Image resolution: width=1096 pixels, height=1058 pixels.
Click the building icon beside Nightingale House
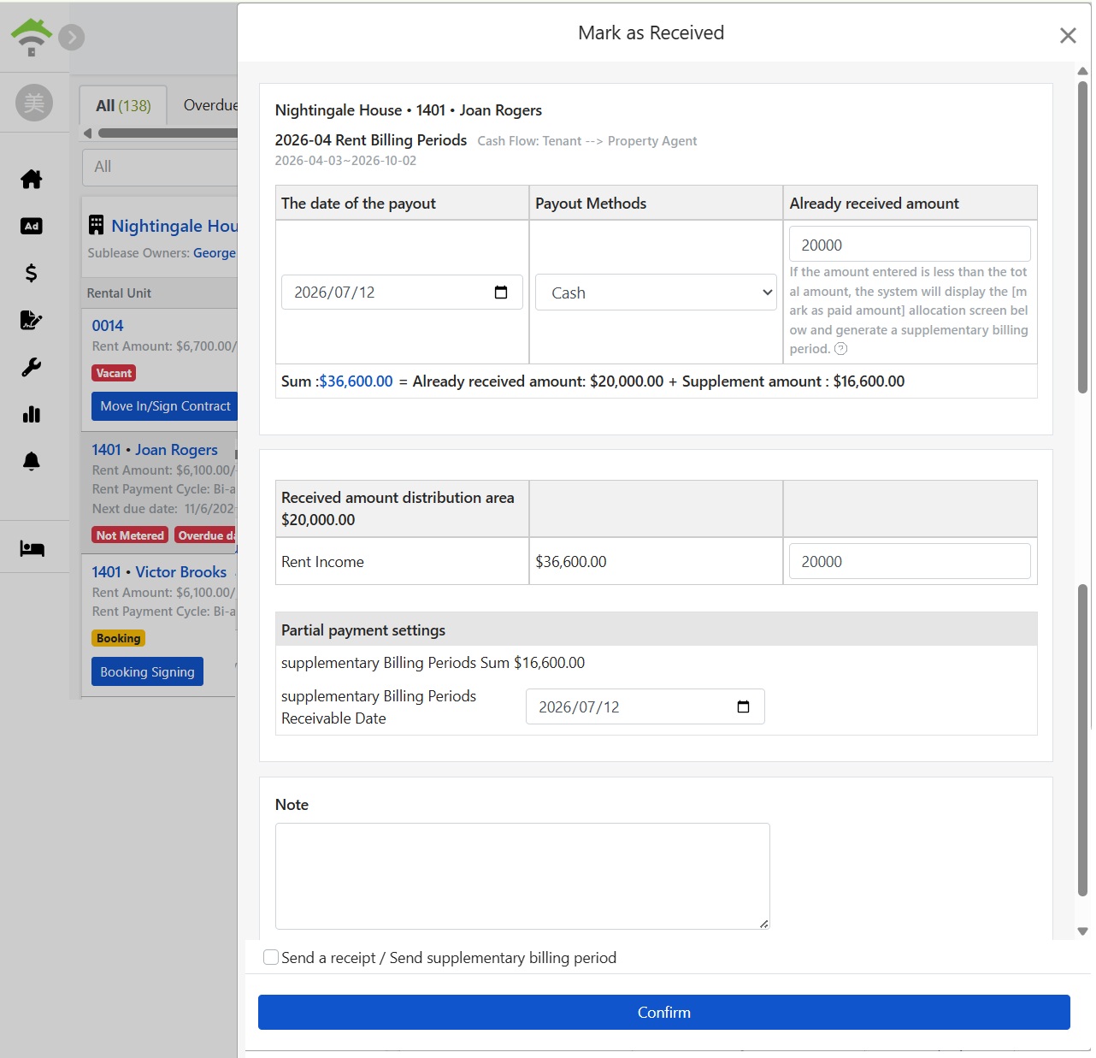[x=96, y=225]
